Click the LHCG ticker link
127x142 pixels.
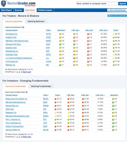(x=48, y=62)
